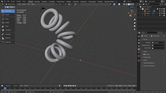Expand the Keying Sets panel
The image size is (166, 93).
[147, 57]
